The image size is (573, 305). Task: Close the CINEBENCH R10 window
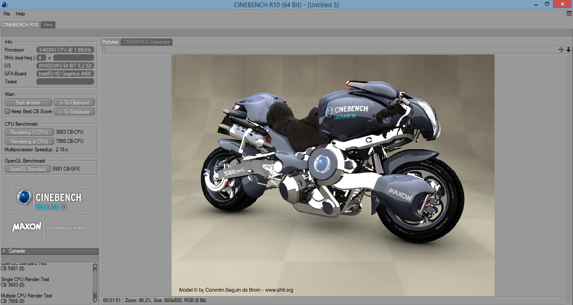[x=563, y=4]
